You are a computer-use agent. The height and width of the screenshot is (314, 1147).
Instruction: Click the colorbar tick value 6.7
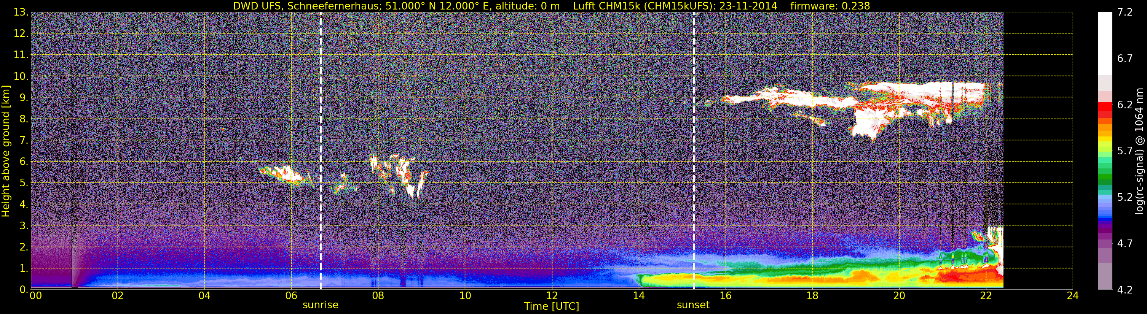pyautogui.click(x=1125, y=58)
